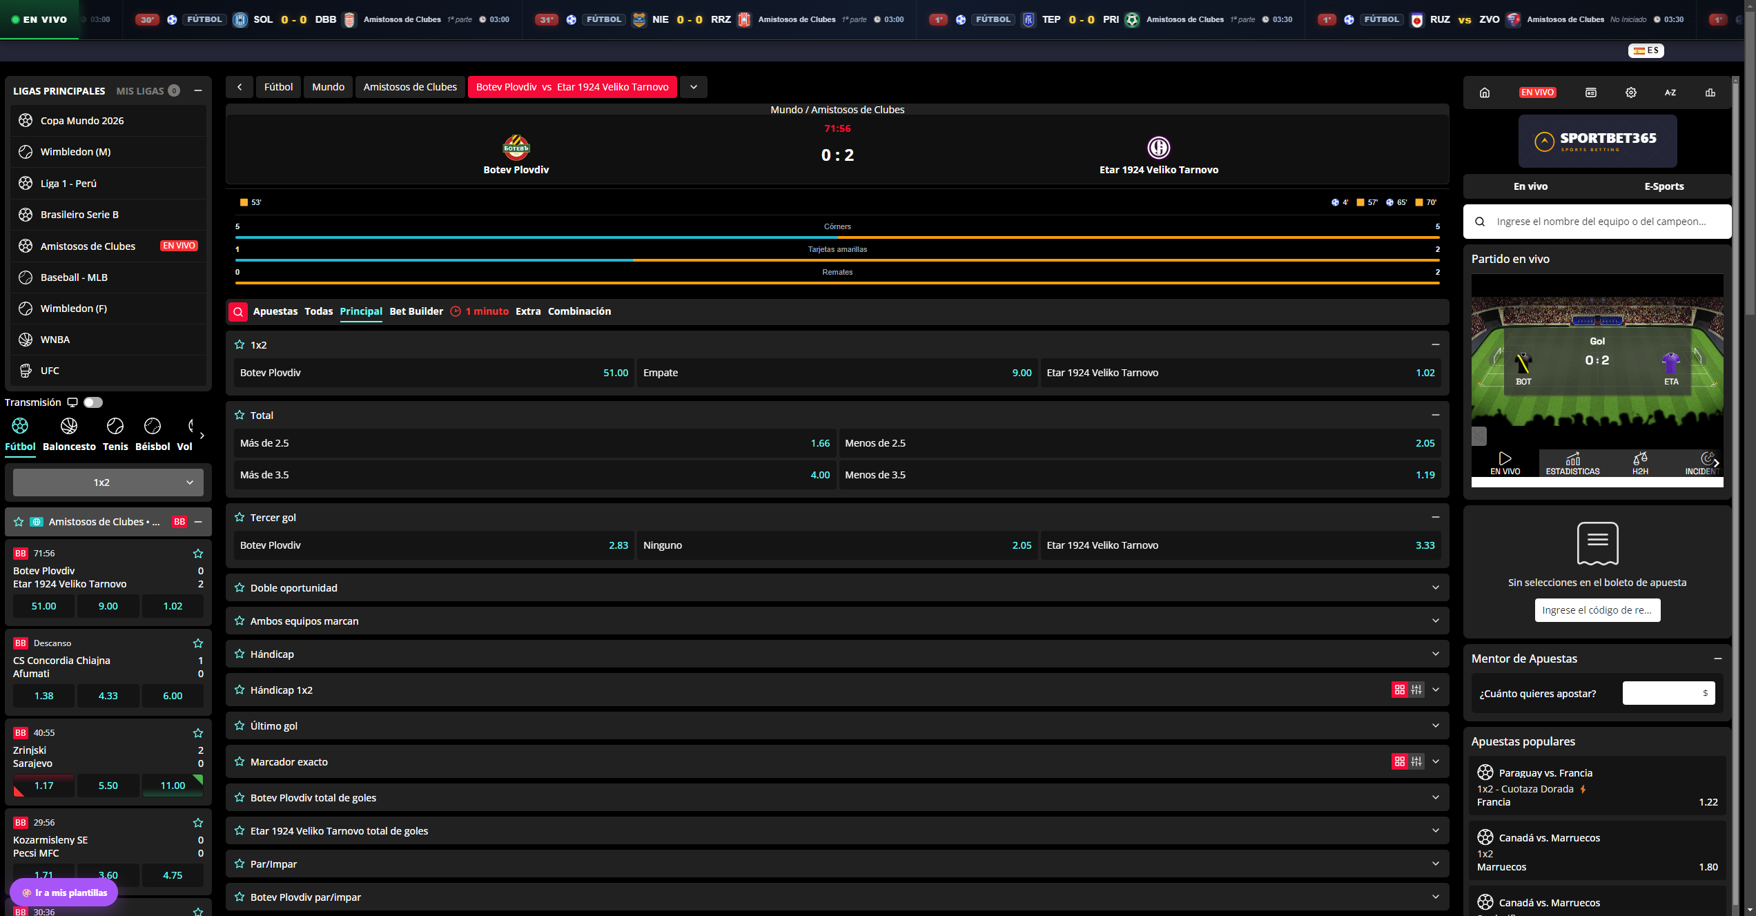This screenshot has height=916, width=1756.
Task: Click Ir a mis plantillas button
Action: [x=64, y=893]
